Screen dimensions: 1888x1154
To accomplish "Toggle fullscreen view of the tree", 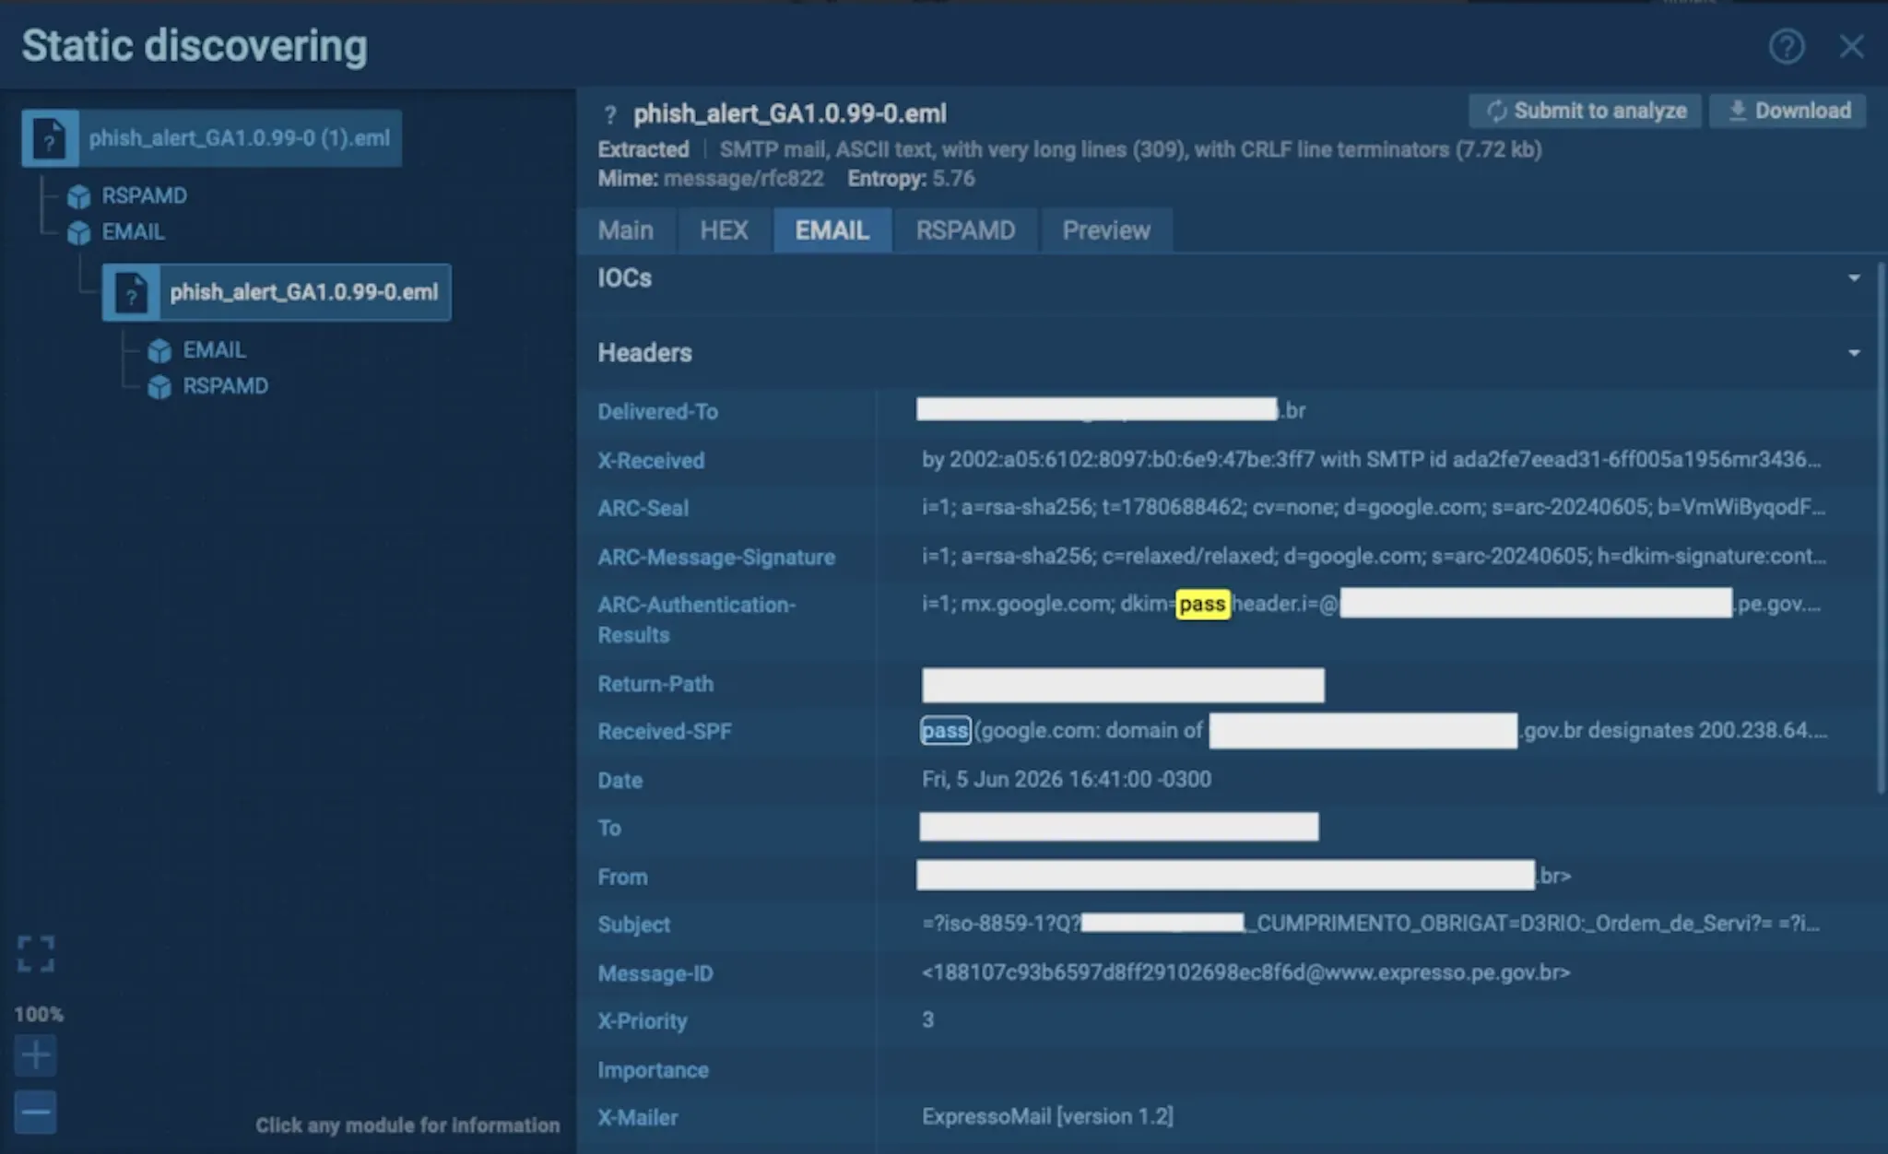I will (x=36, y=954).
